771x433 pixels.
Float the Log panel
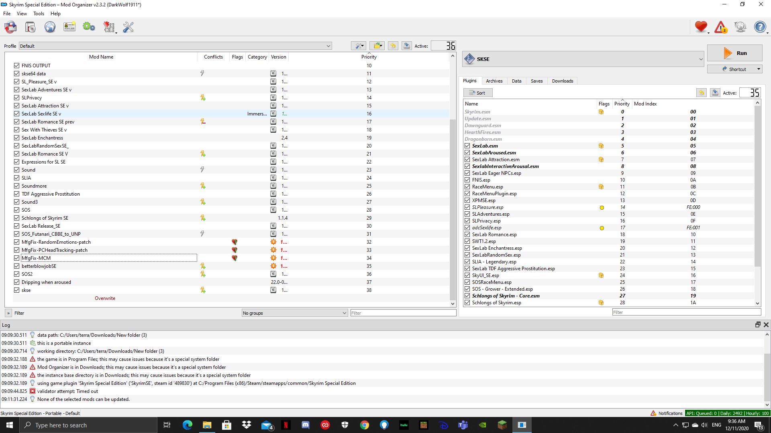pyautogui.click(x=758, y=325)
